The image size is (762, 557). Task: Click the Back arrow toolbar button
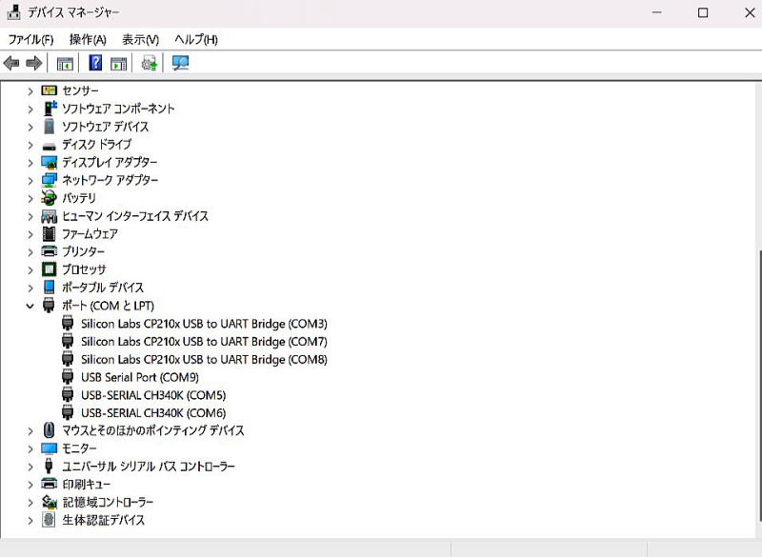[x=11, y=64]
